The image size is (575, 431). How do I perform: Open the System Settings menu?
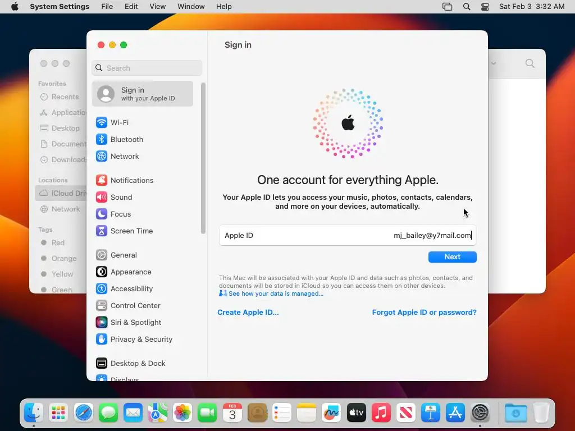[60, 7]
